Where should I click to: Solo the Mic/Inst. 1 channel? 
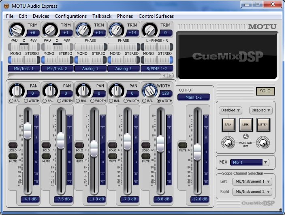13,145
